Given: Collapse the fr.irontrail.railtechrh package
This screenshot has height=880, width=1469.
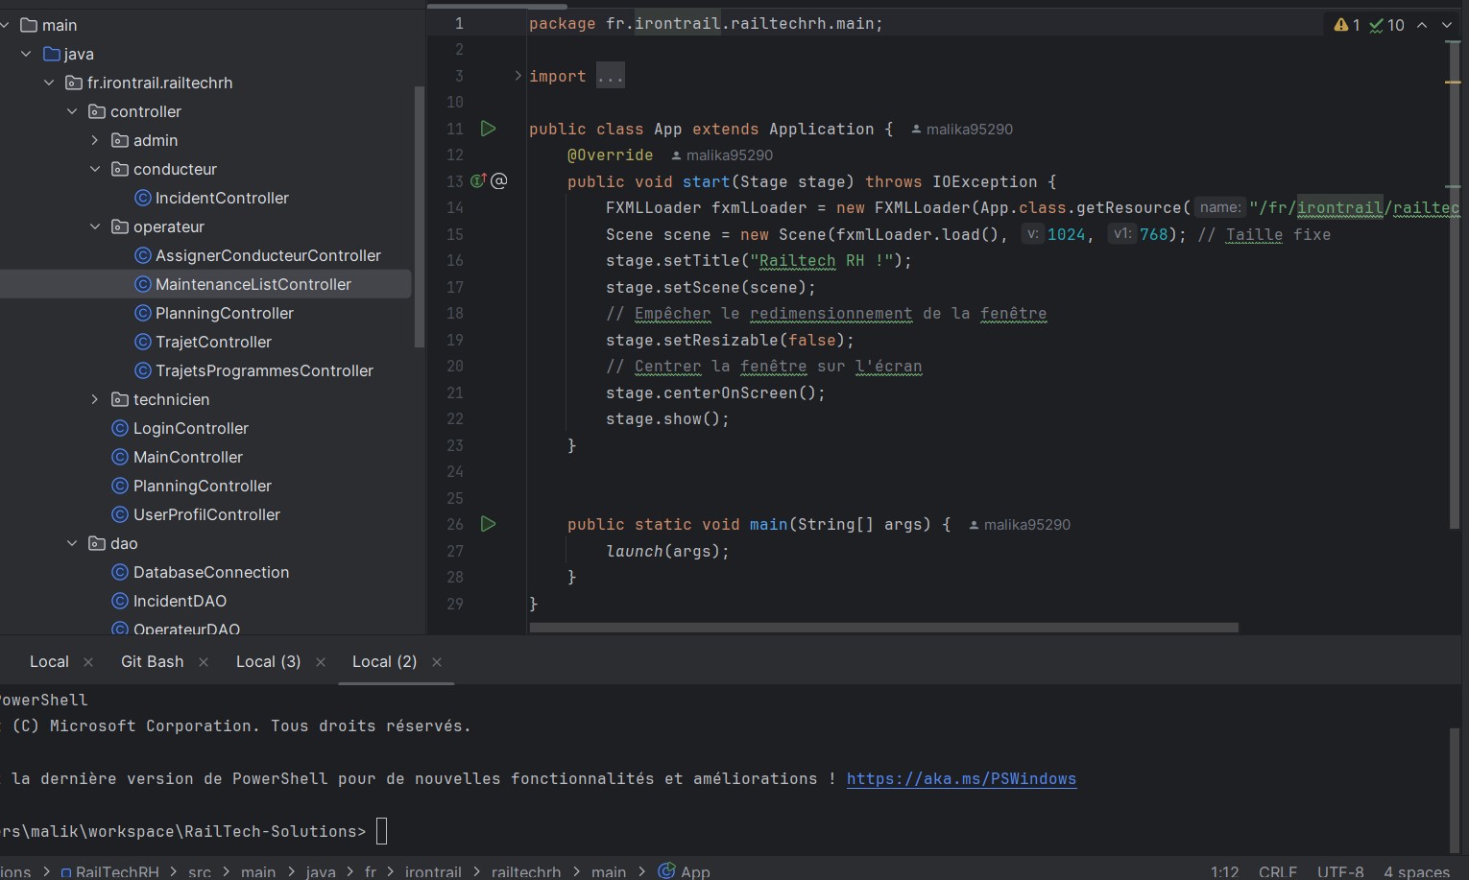Looking at the screenshot, I should (49, 83).
